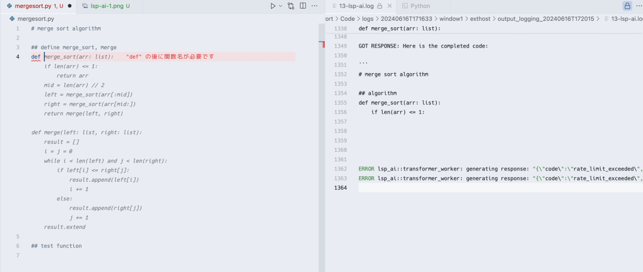Toggle the highlighted lock button in right toolbar
The image size is (643, 272).
point(626,6)
